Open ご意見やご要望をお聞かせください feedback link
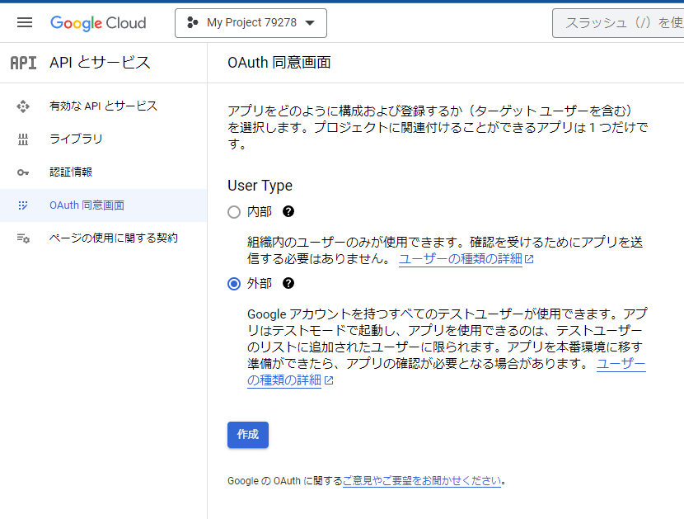This screenshot has width=684, height=519. [x=422, y=480]
